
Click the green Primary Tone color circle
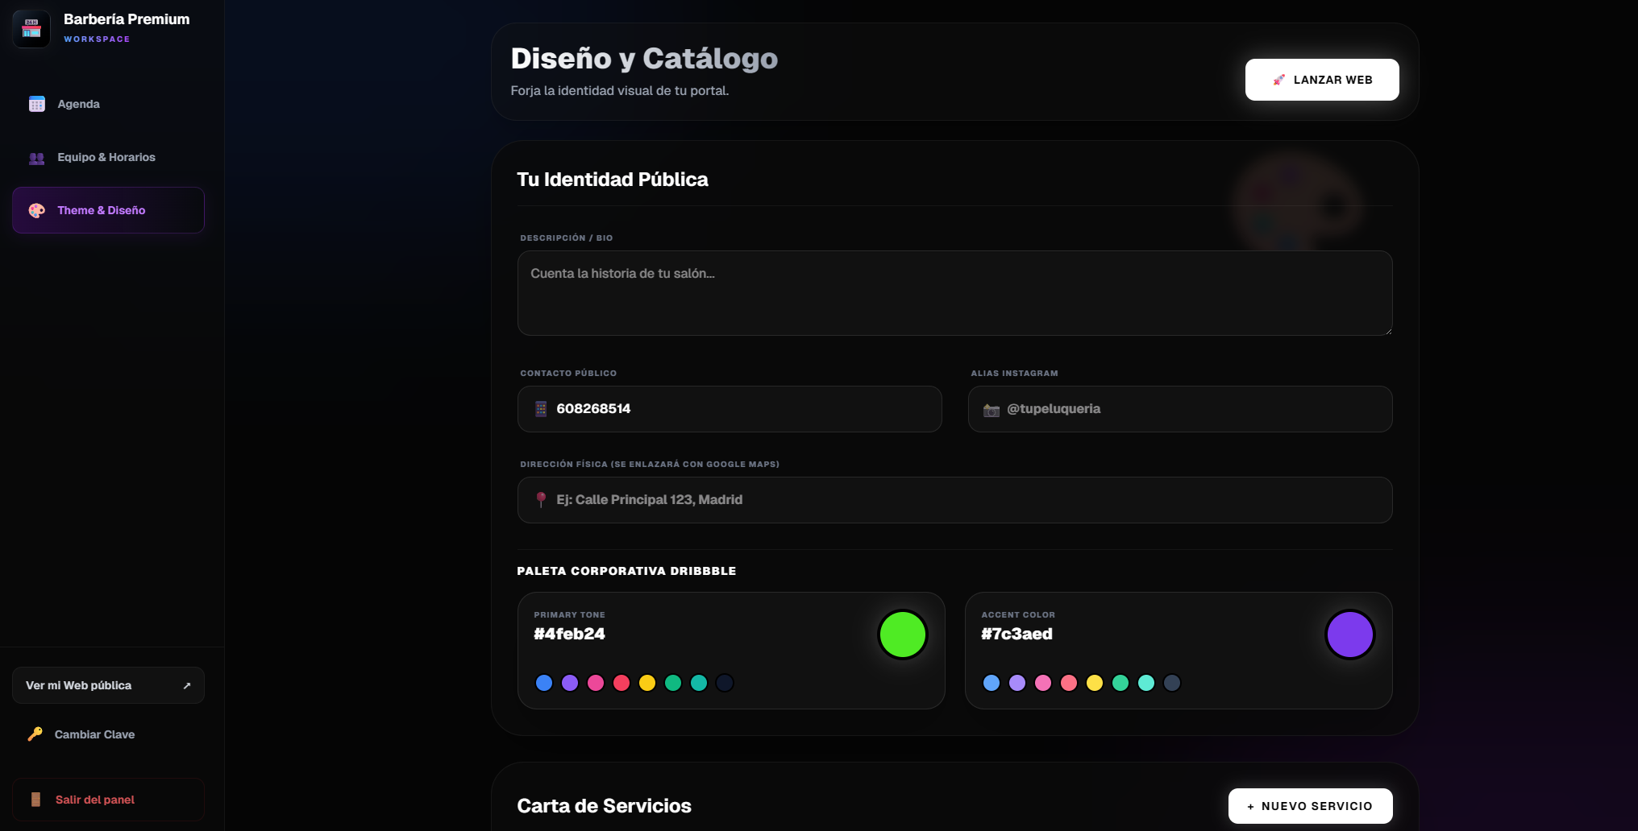click(902, 634)
